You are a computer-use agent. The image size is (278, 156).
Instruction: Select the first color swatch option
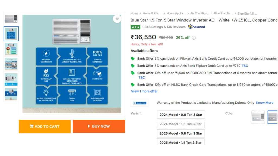[258, 117]
